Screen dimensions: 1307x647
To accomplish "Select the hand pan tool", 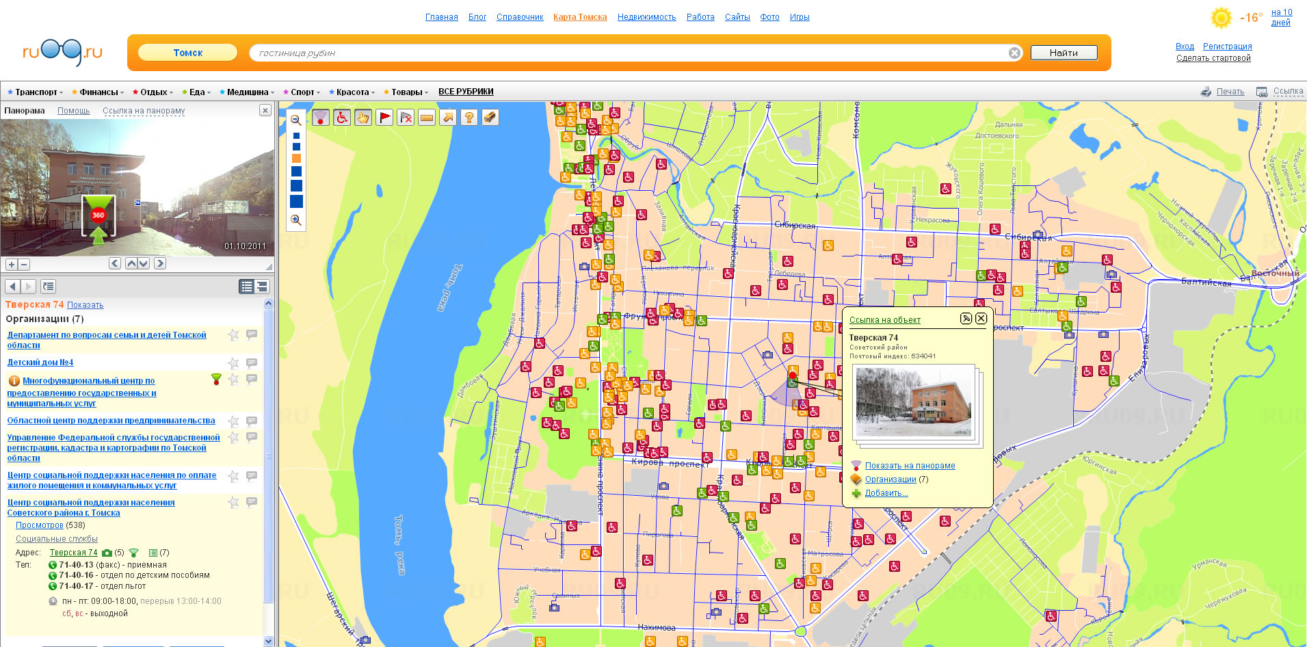I will [x=363, y=118].
